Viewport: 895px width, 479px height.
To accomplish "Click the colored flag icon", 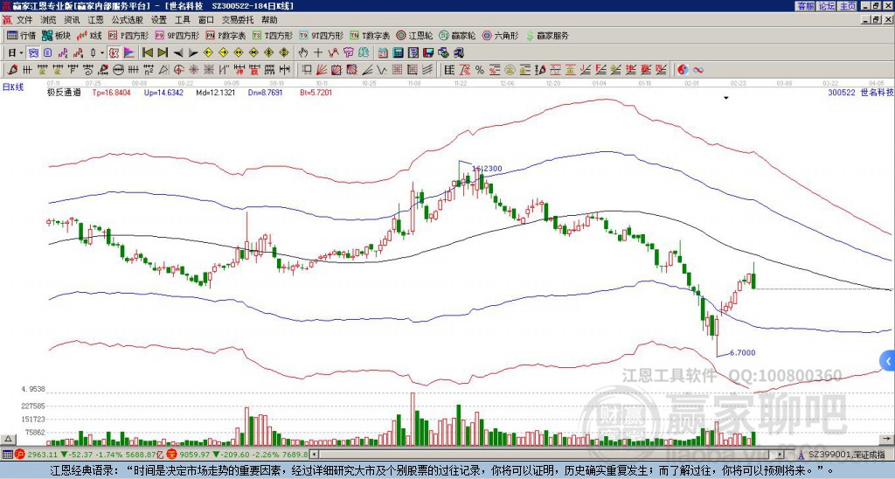I will point(129,52).
